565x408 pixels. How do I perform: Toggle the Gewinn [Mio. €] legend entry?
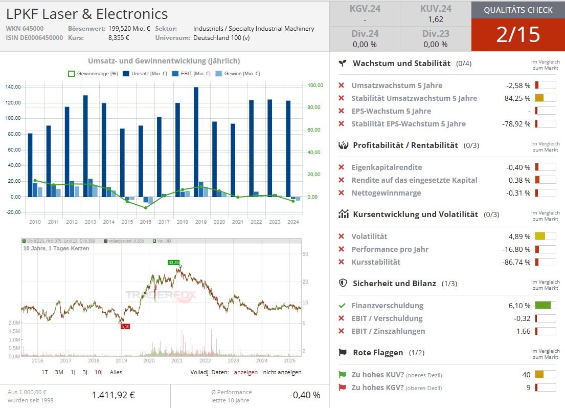[x=237, y=74]
